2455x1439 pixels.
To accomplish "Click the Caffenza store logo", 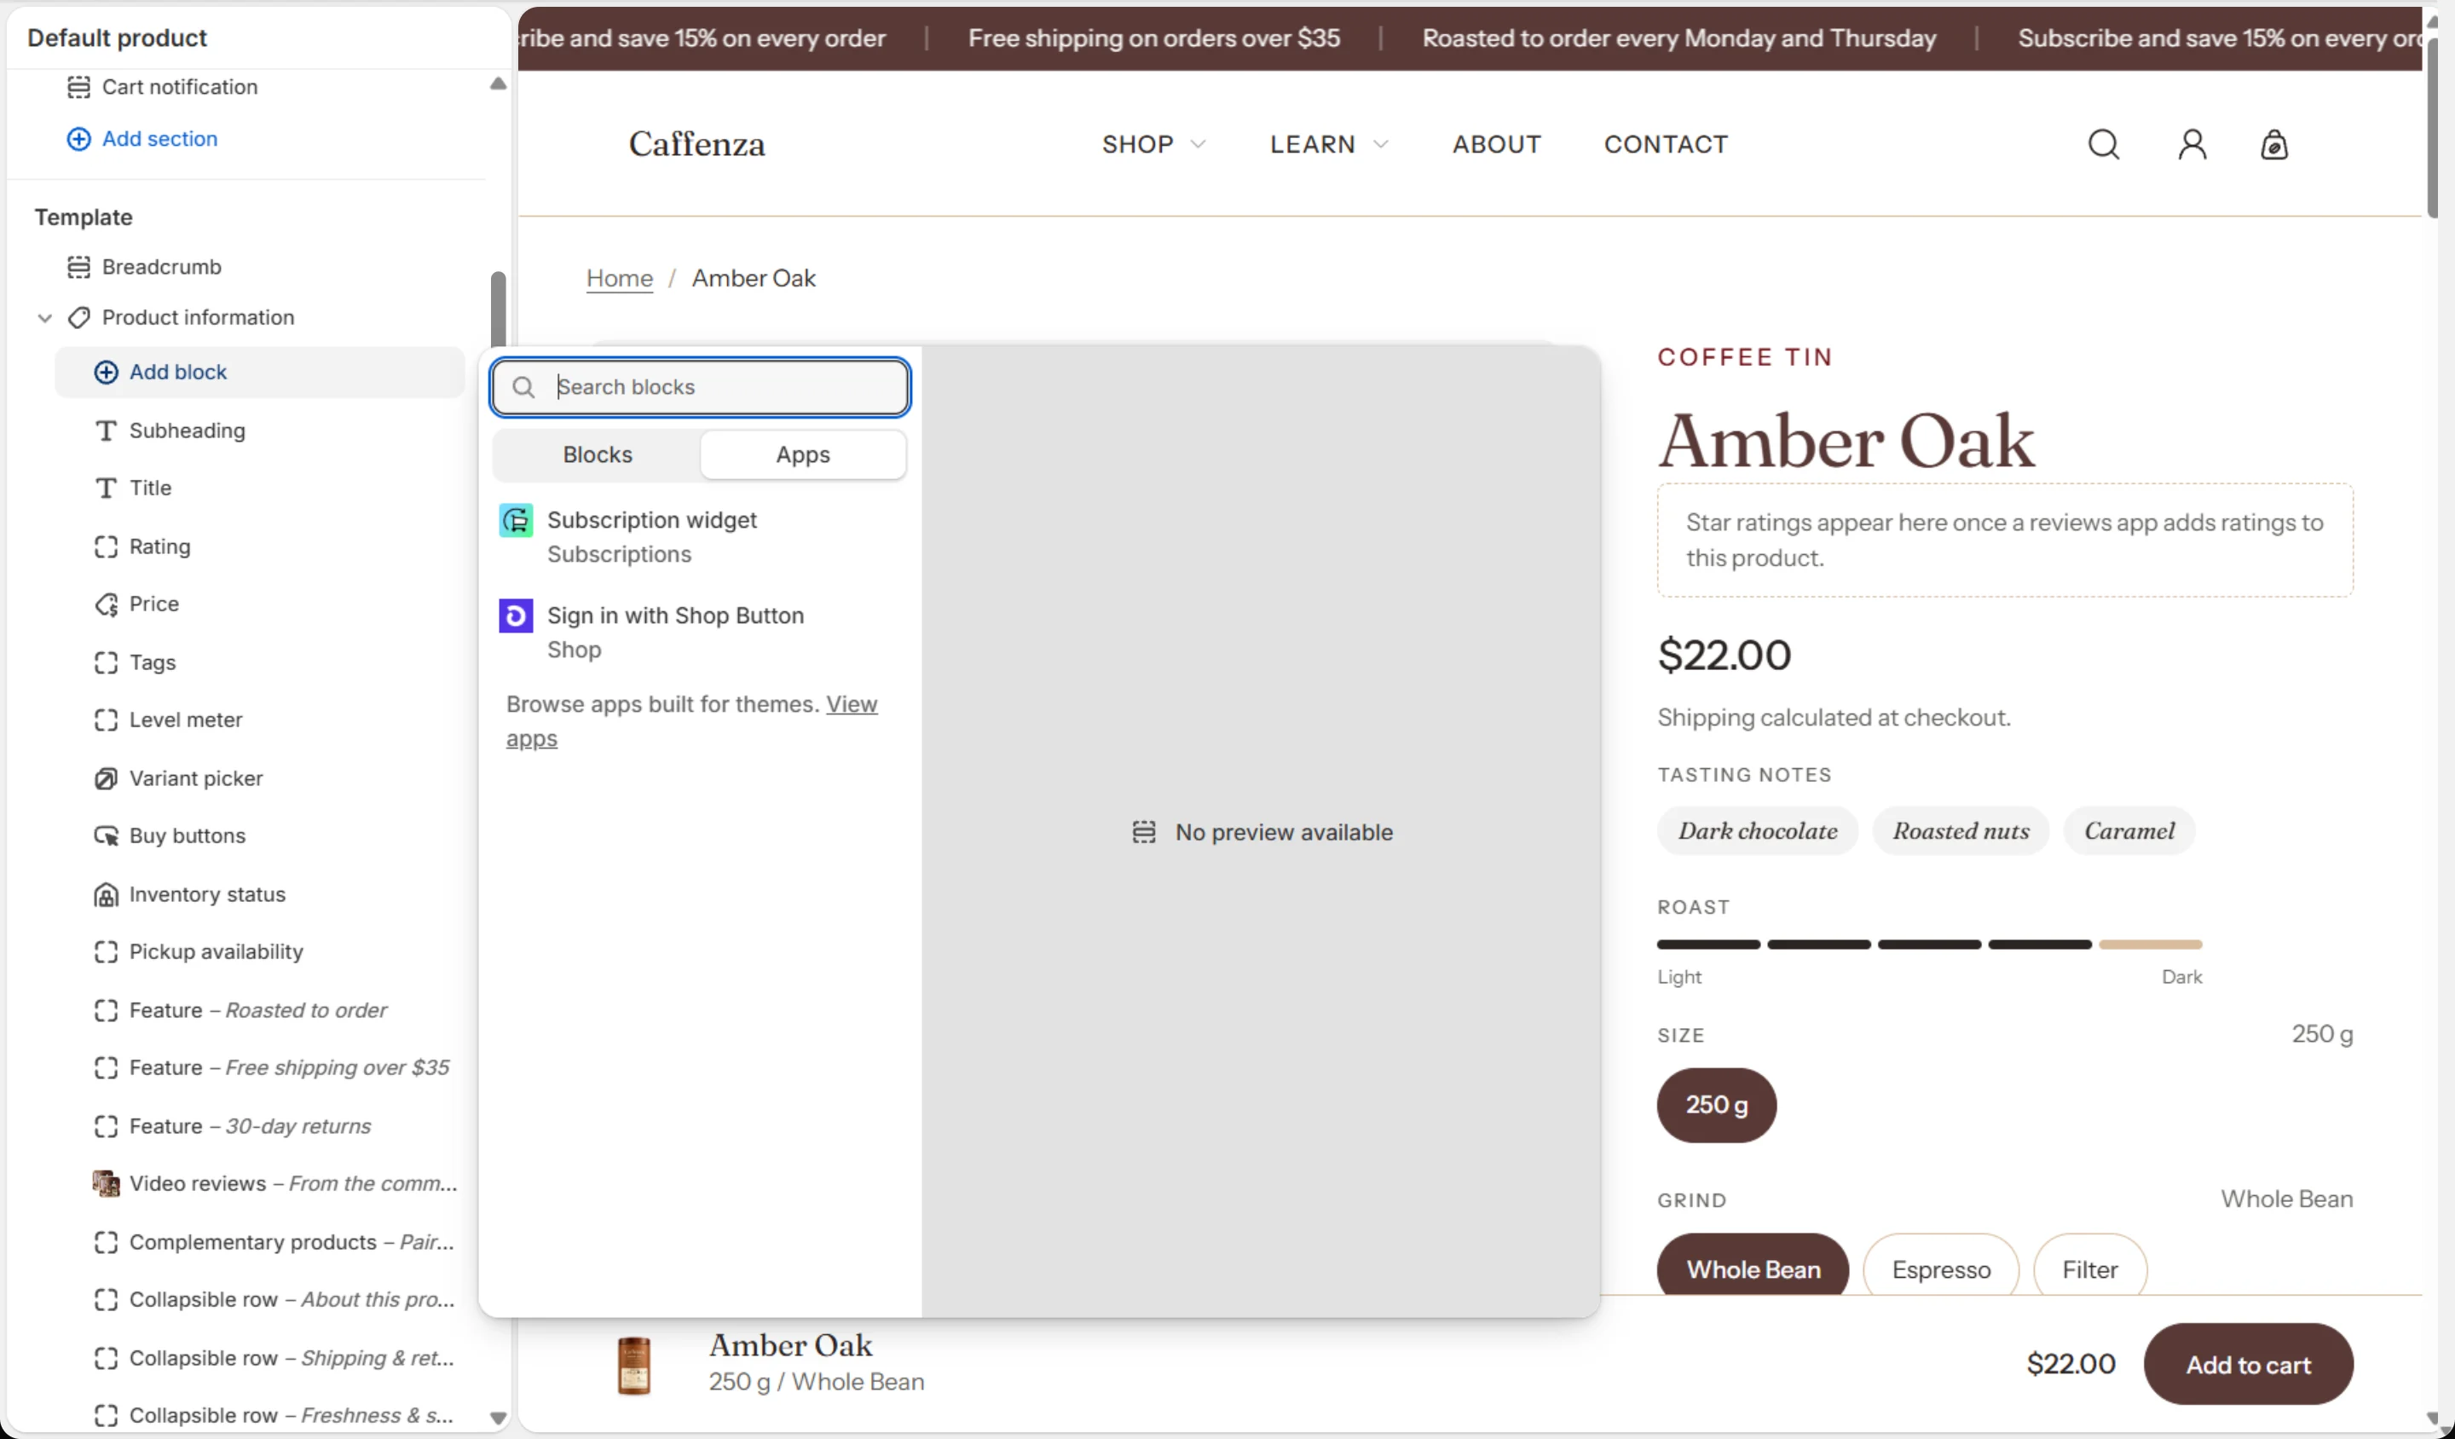I will (696, 144).
